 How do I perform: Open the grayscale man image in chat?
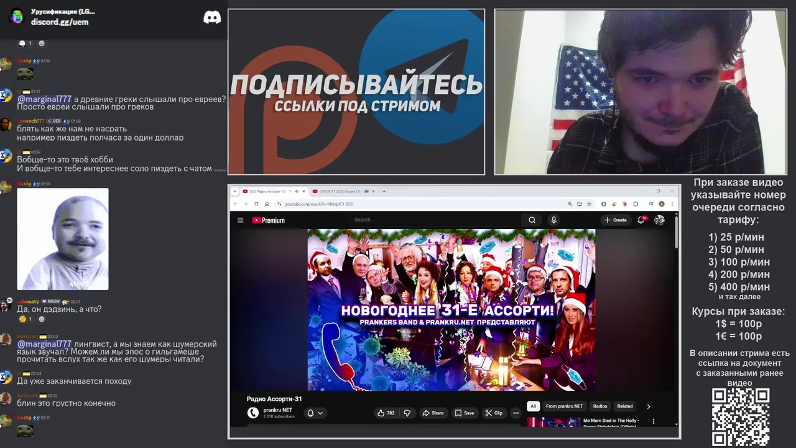63,239
